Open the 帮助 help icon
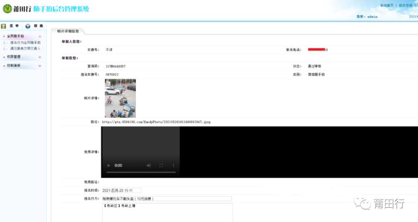 pos(28,26)
